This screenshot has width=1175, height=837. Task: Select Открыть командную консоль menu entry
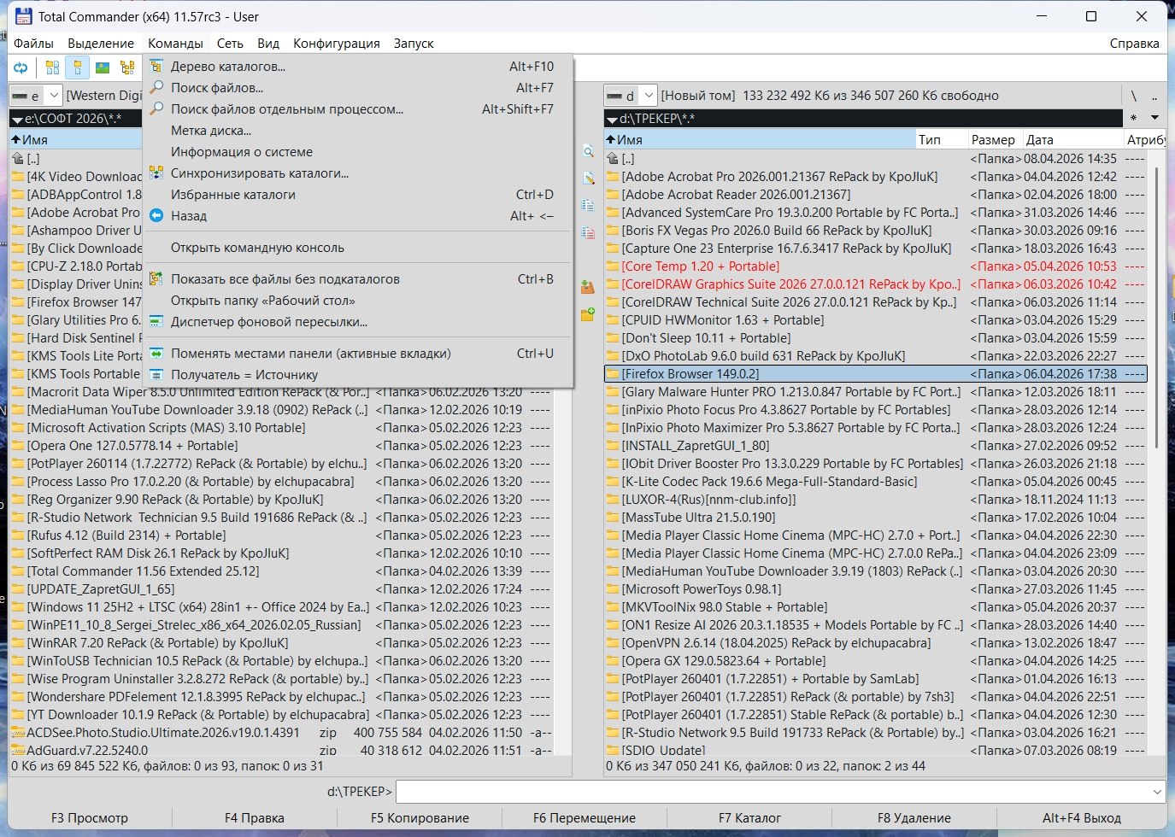358,248
